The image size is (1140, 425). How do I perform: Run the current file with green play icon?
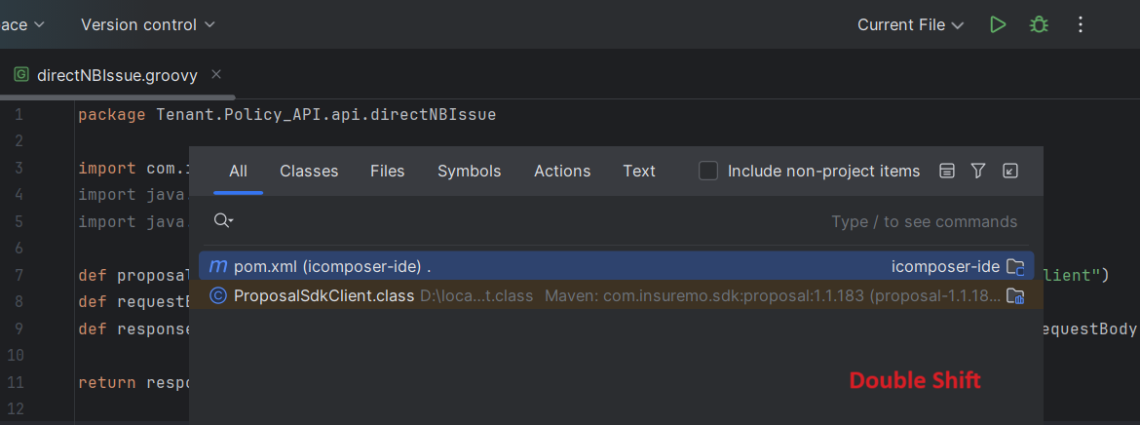point(998,24)
